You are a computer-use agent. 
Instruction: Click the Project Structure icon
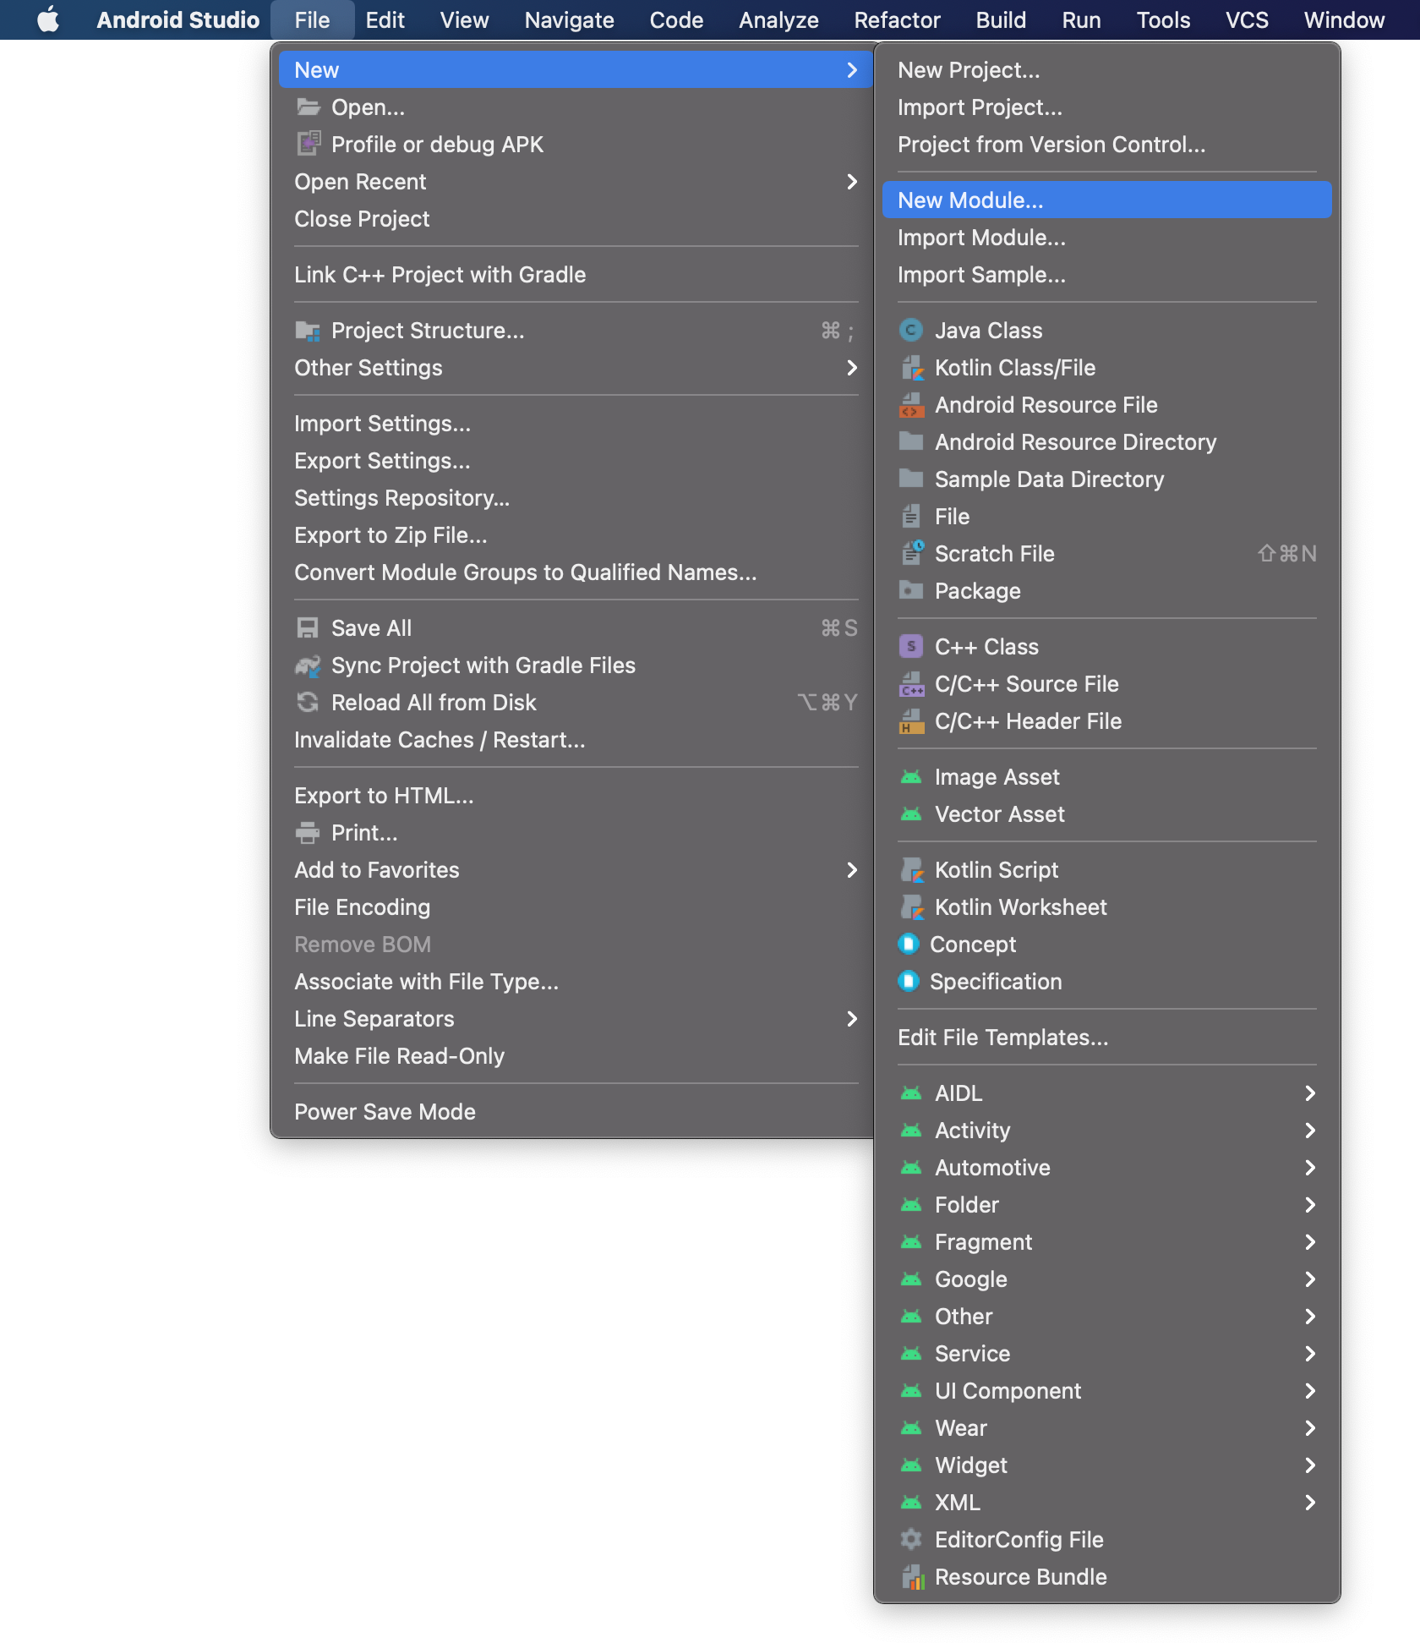pos(308,331)
